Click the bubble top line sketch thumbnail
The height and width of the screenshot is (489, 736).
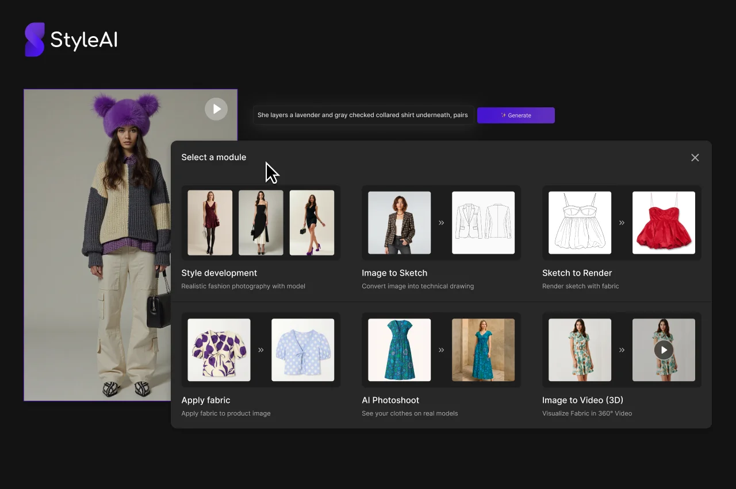pos(580,223)
